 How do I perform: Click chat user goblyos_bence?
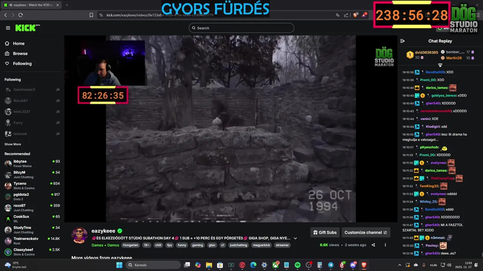tap(444, 96)
